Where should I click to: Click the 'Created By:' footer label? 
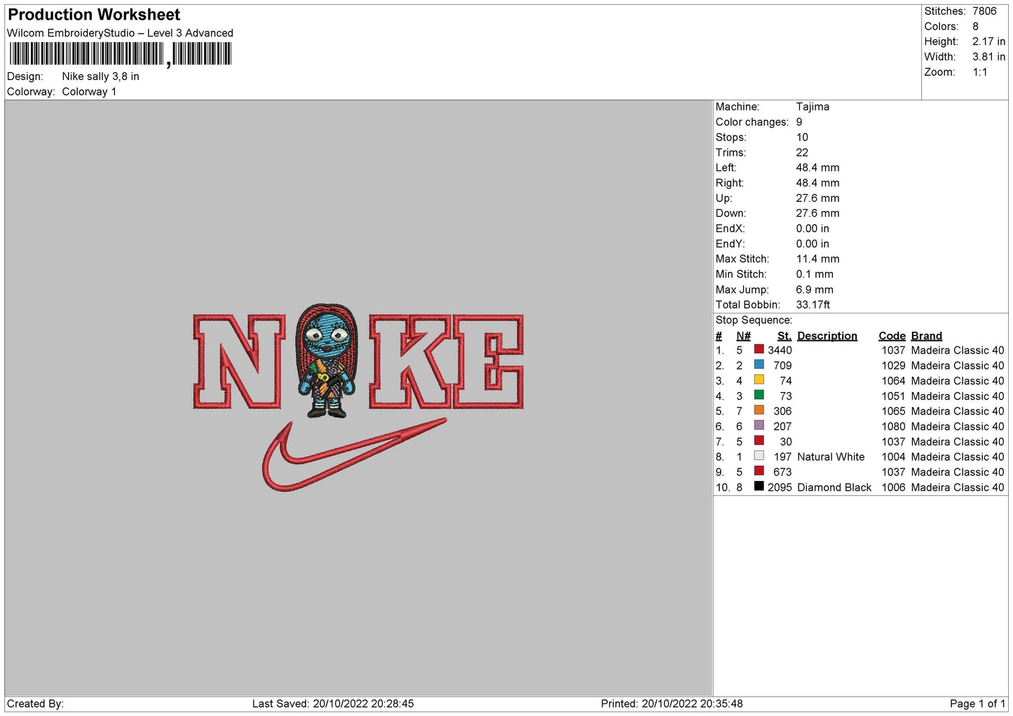tap(35, 703)
